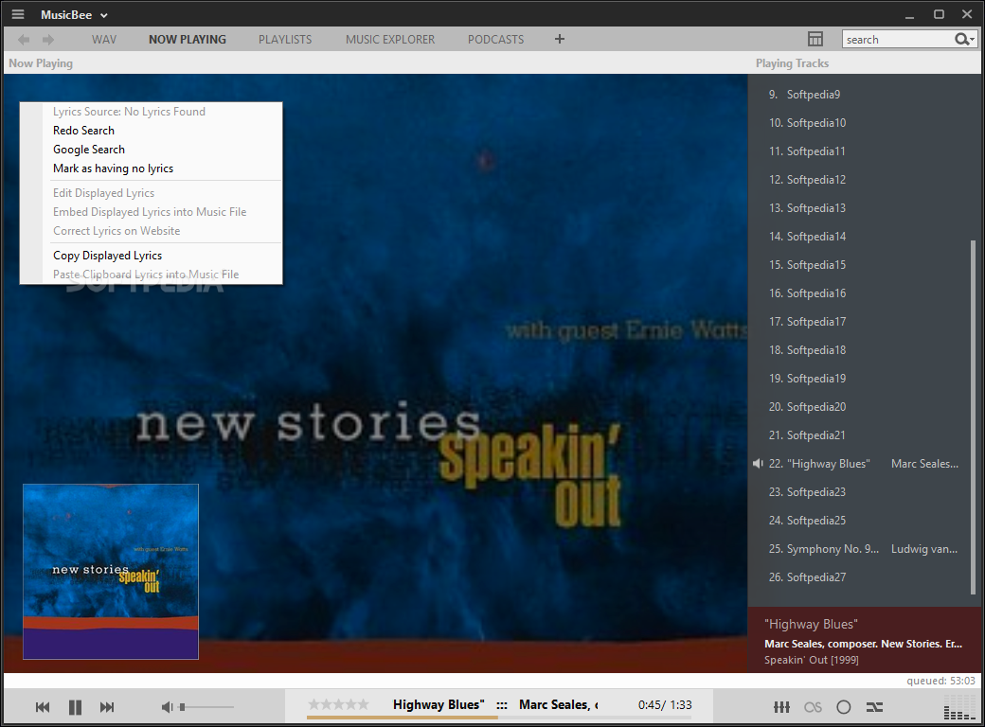Go forward with the right navigation arrow

coord(48,40)
